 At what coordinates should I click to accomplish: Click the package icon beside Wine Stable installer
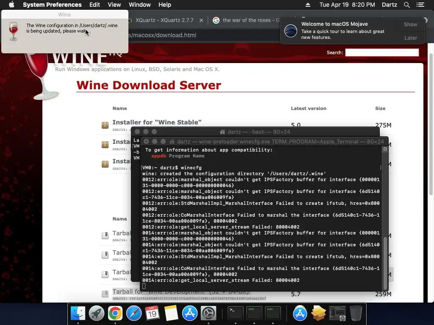pos(105,125)
